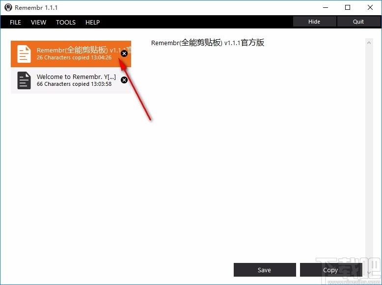Open the FILE menu
This screenshot has height=285, width=382.
tap(15, 23)
